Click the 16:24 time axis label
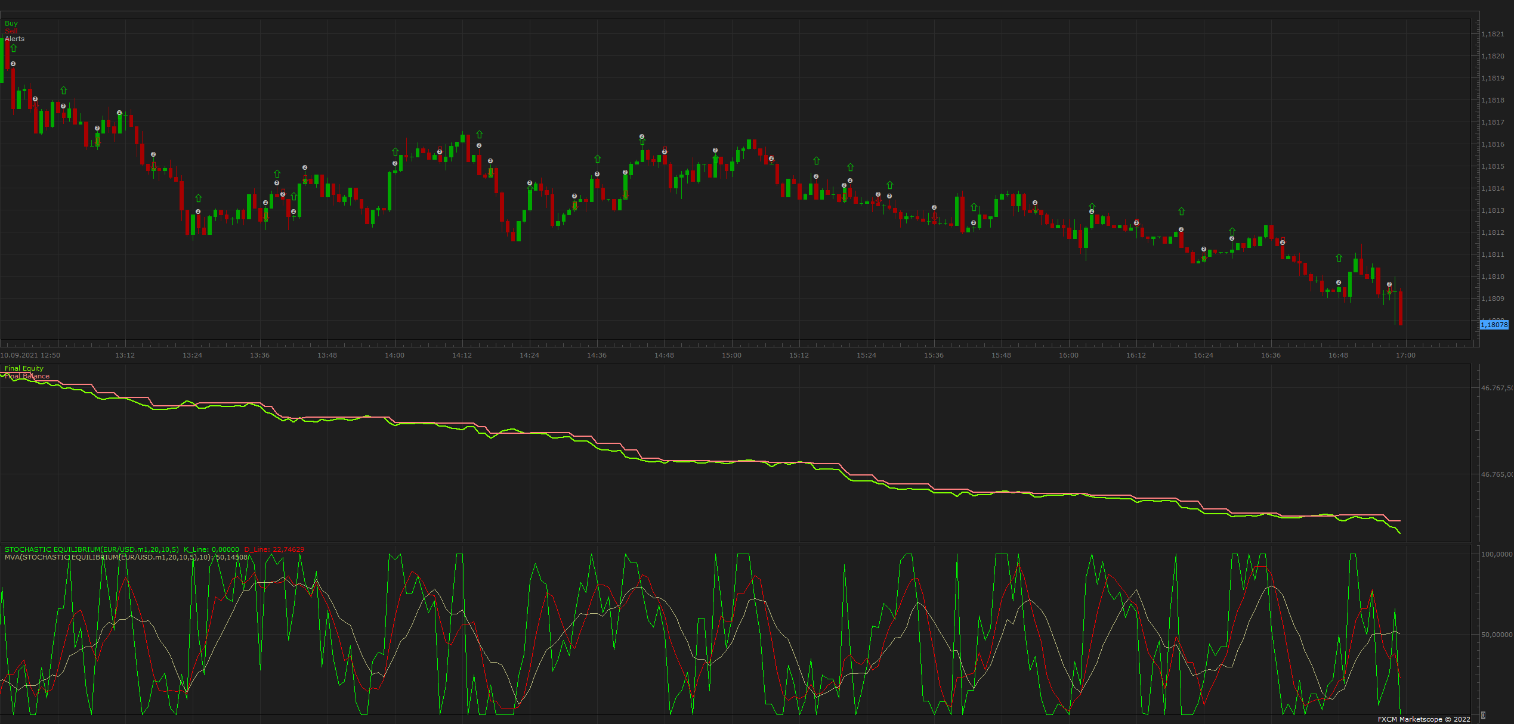 click(1204, 355)
